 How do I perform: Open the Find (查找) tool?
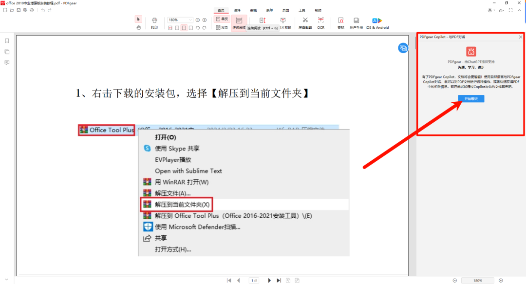point(340,21)
